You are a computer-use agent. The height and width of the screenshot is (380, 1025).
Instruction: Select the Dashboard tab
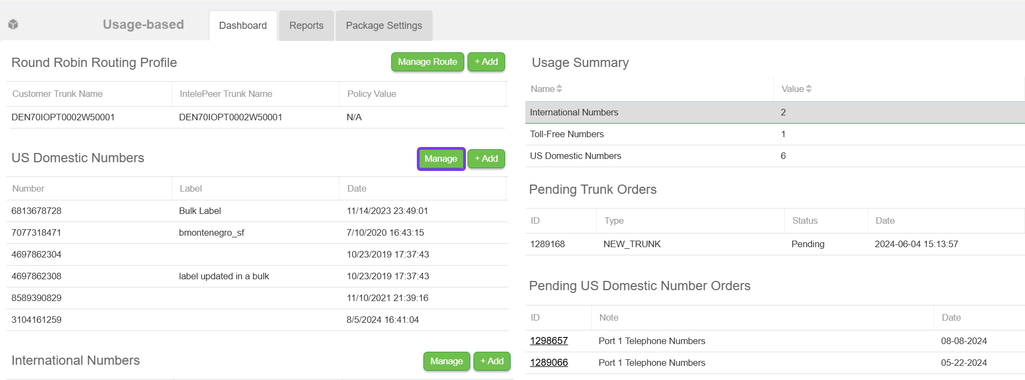pyautogui.click(x=243, y=26)
